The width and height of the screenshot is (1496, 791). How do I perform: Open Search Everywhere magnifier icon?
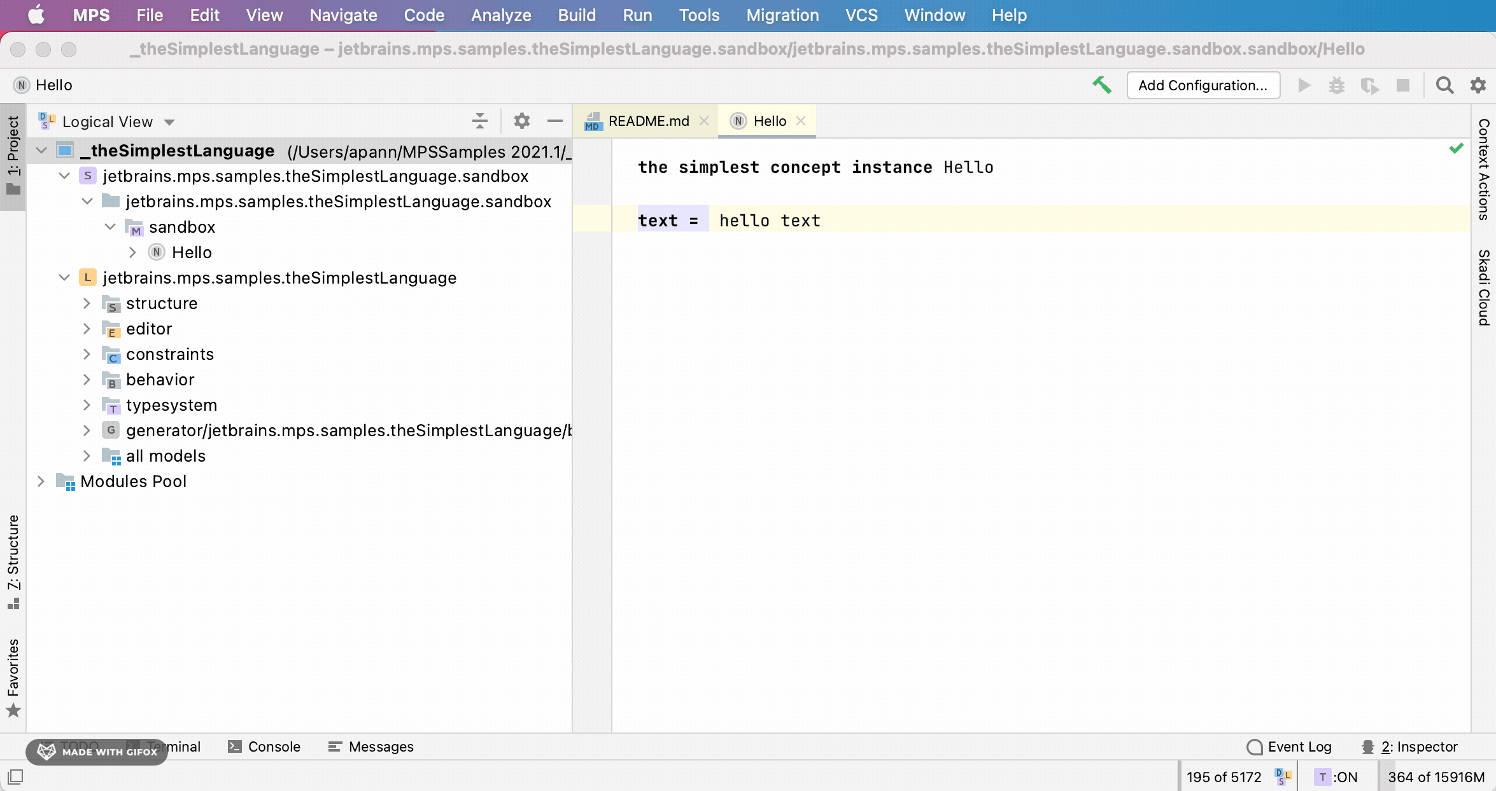click(x=1444, y=85)
